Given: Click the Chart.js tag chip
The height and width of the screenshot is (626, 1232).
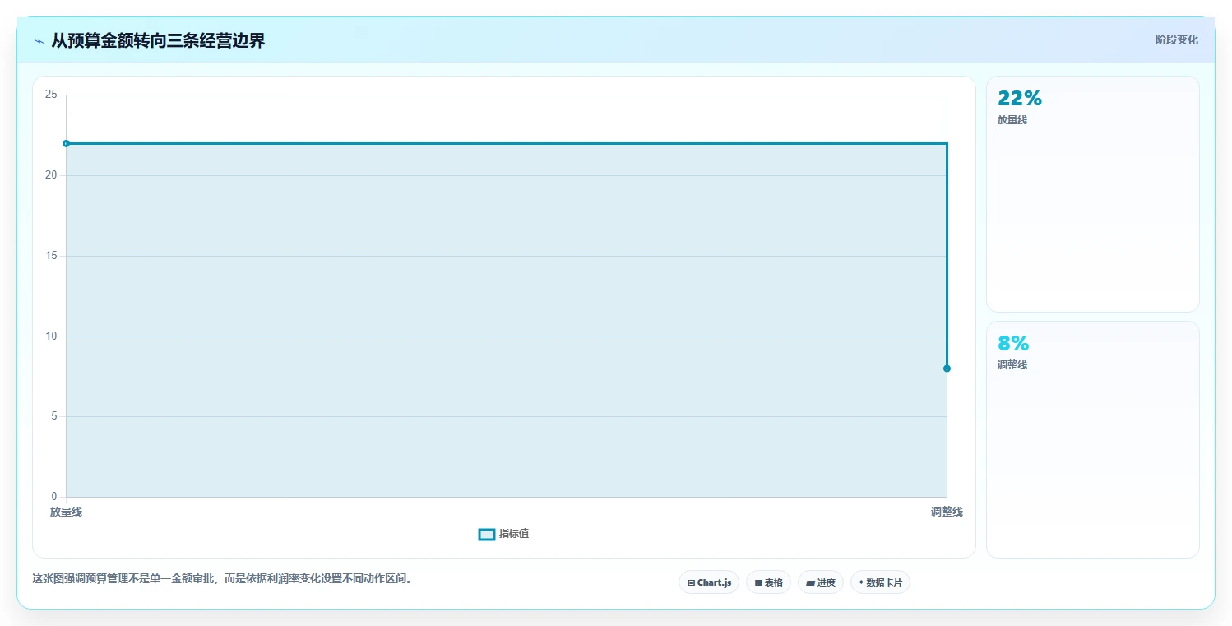Looking at the screenshot, I should pos(709,582).
